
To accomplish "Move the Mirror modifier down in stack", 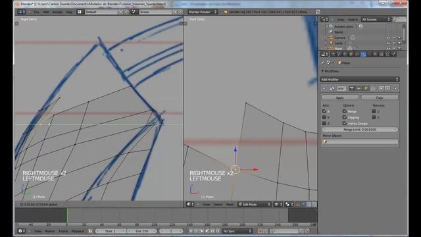I will coord(387,88).
